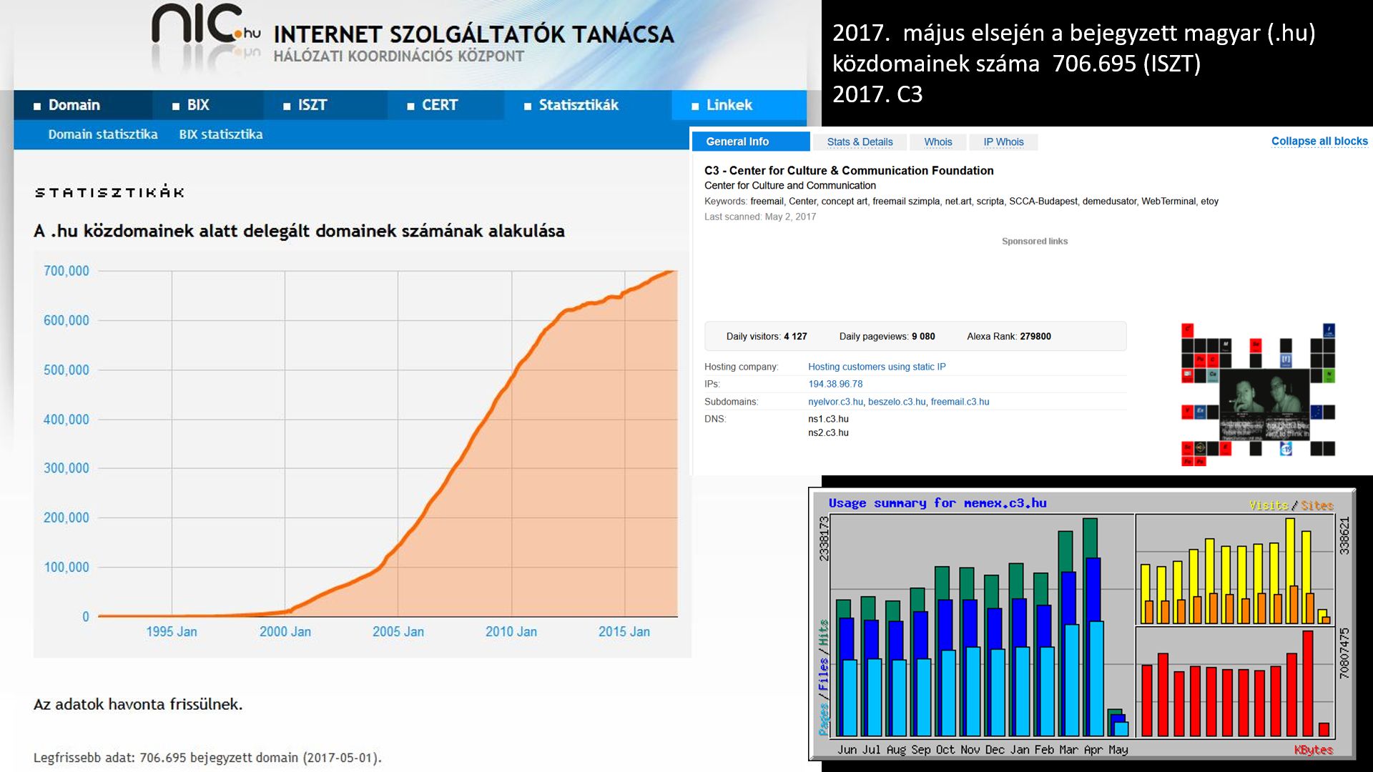Click the C3 website preview thumbnail
1373x772 pixels.
(x=1258, y=395)
